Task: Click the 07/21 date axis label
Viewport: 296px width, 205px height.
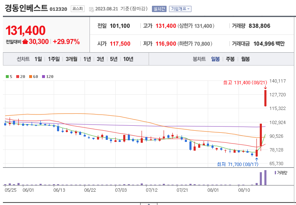Action: 182,190
